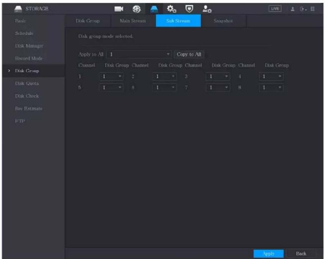Click the QR code icon at top right
325x259 pixels.
pyautogui.click(x=312, y=9)
